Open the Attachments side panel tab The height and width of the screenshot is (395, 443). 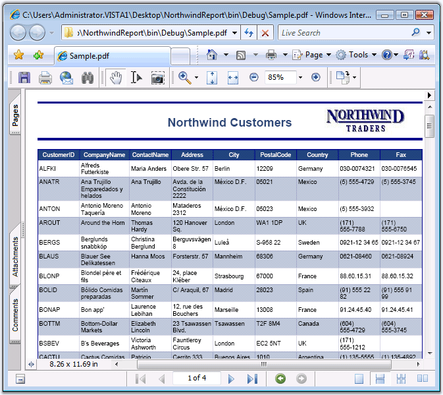point(15,257)
